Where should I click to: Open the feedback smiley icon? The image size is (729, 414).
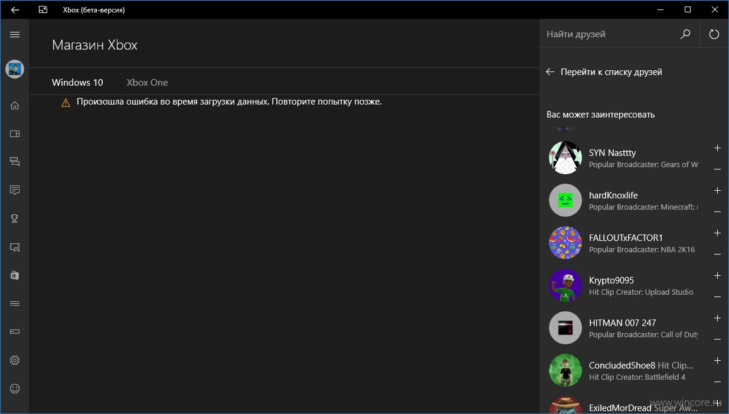point(15,389)
